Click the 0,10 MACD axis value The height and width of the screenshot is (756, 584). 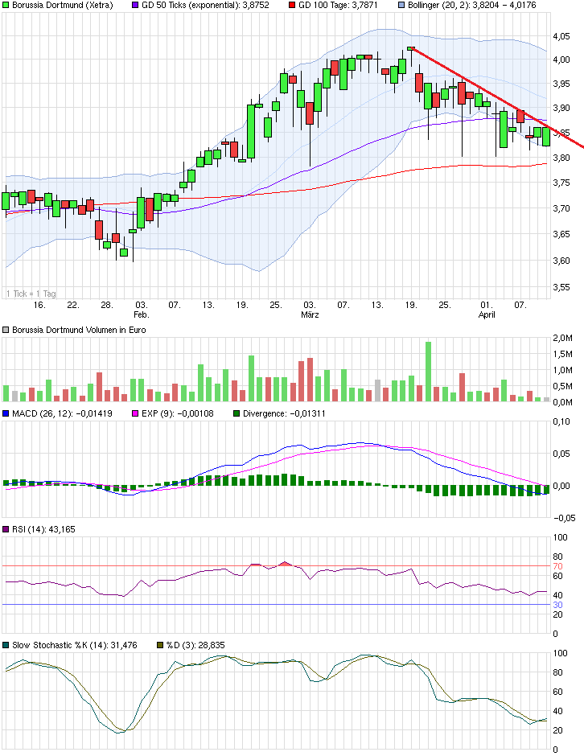point(561,421)
